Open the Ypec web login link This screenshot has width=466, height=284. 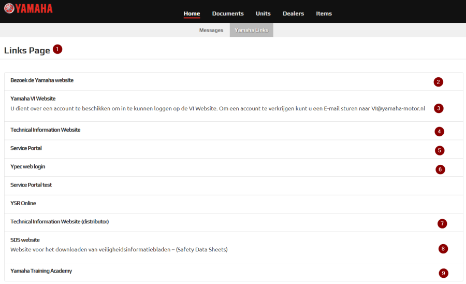[x=28, y=167]
